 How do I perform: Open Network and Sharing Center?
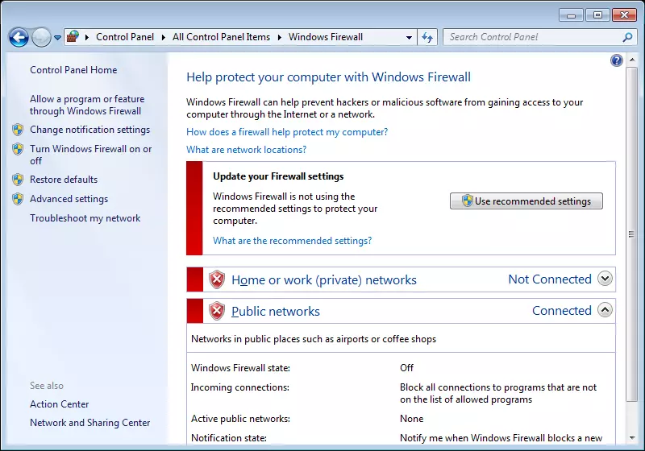point(89,423)
